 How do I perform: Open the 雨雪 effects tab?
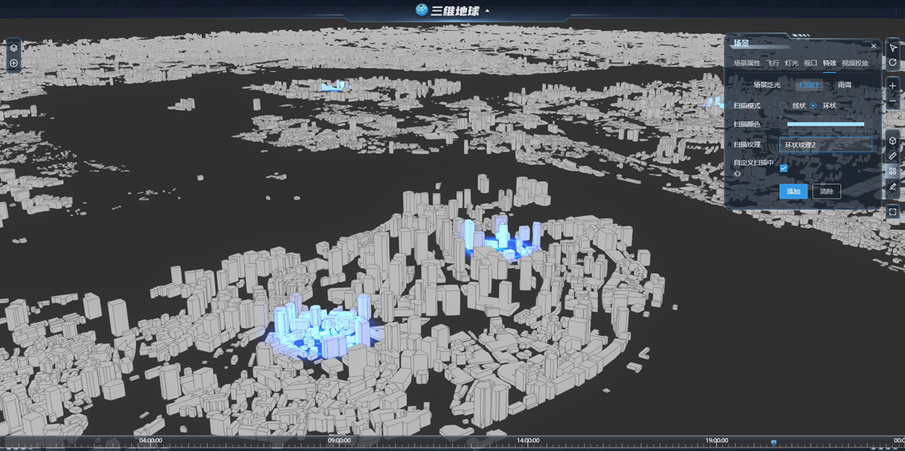tap(845, 84)
